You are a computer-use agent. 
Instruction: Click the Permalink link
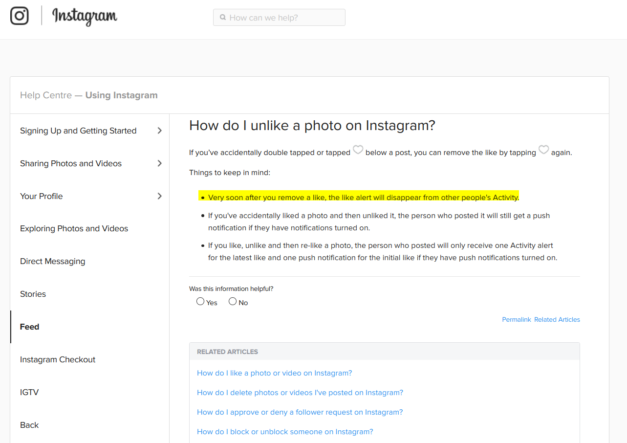click(516, 320)
